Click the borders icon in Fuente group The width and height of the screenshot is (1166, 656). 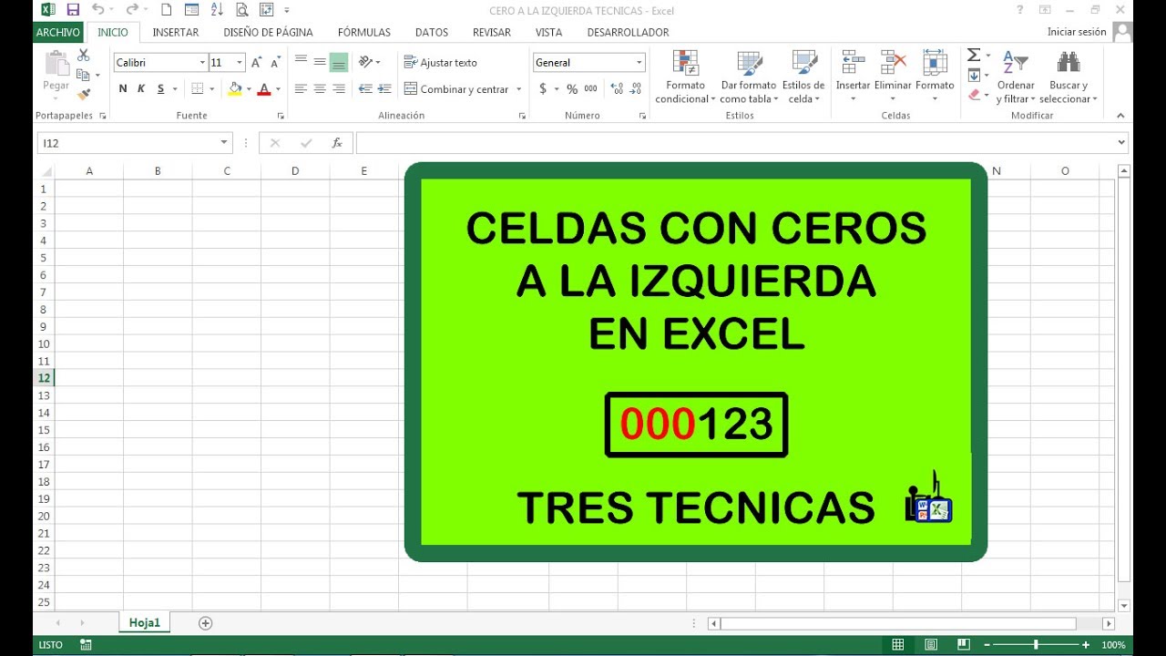198,89
